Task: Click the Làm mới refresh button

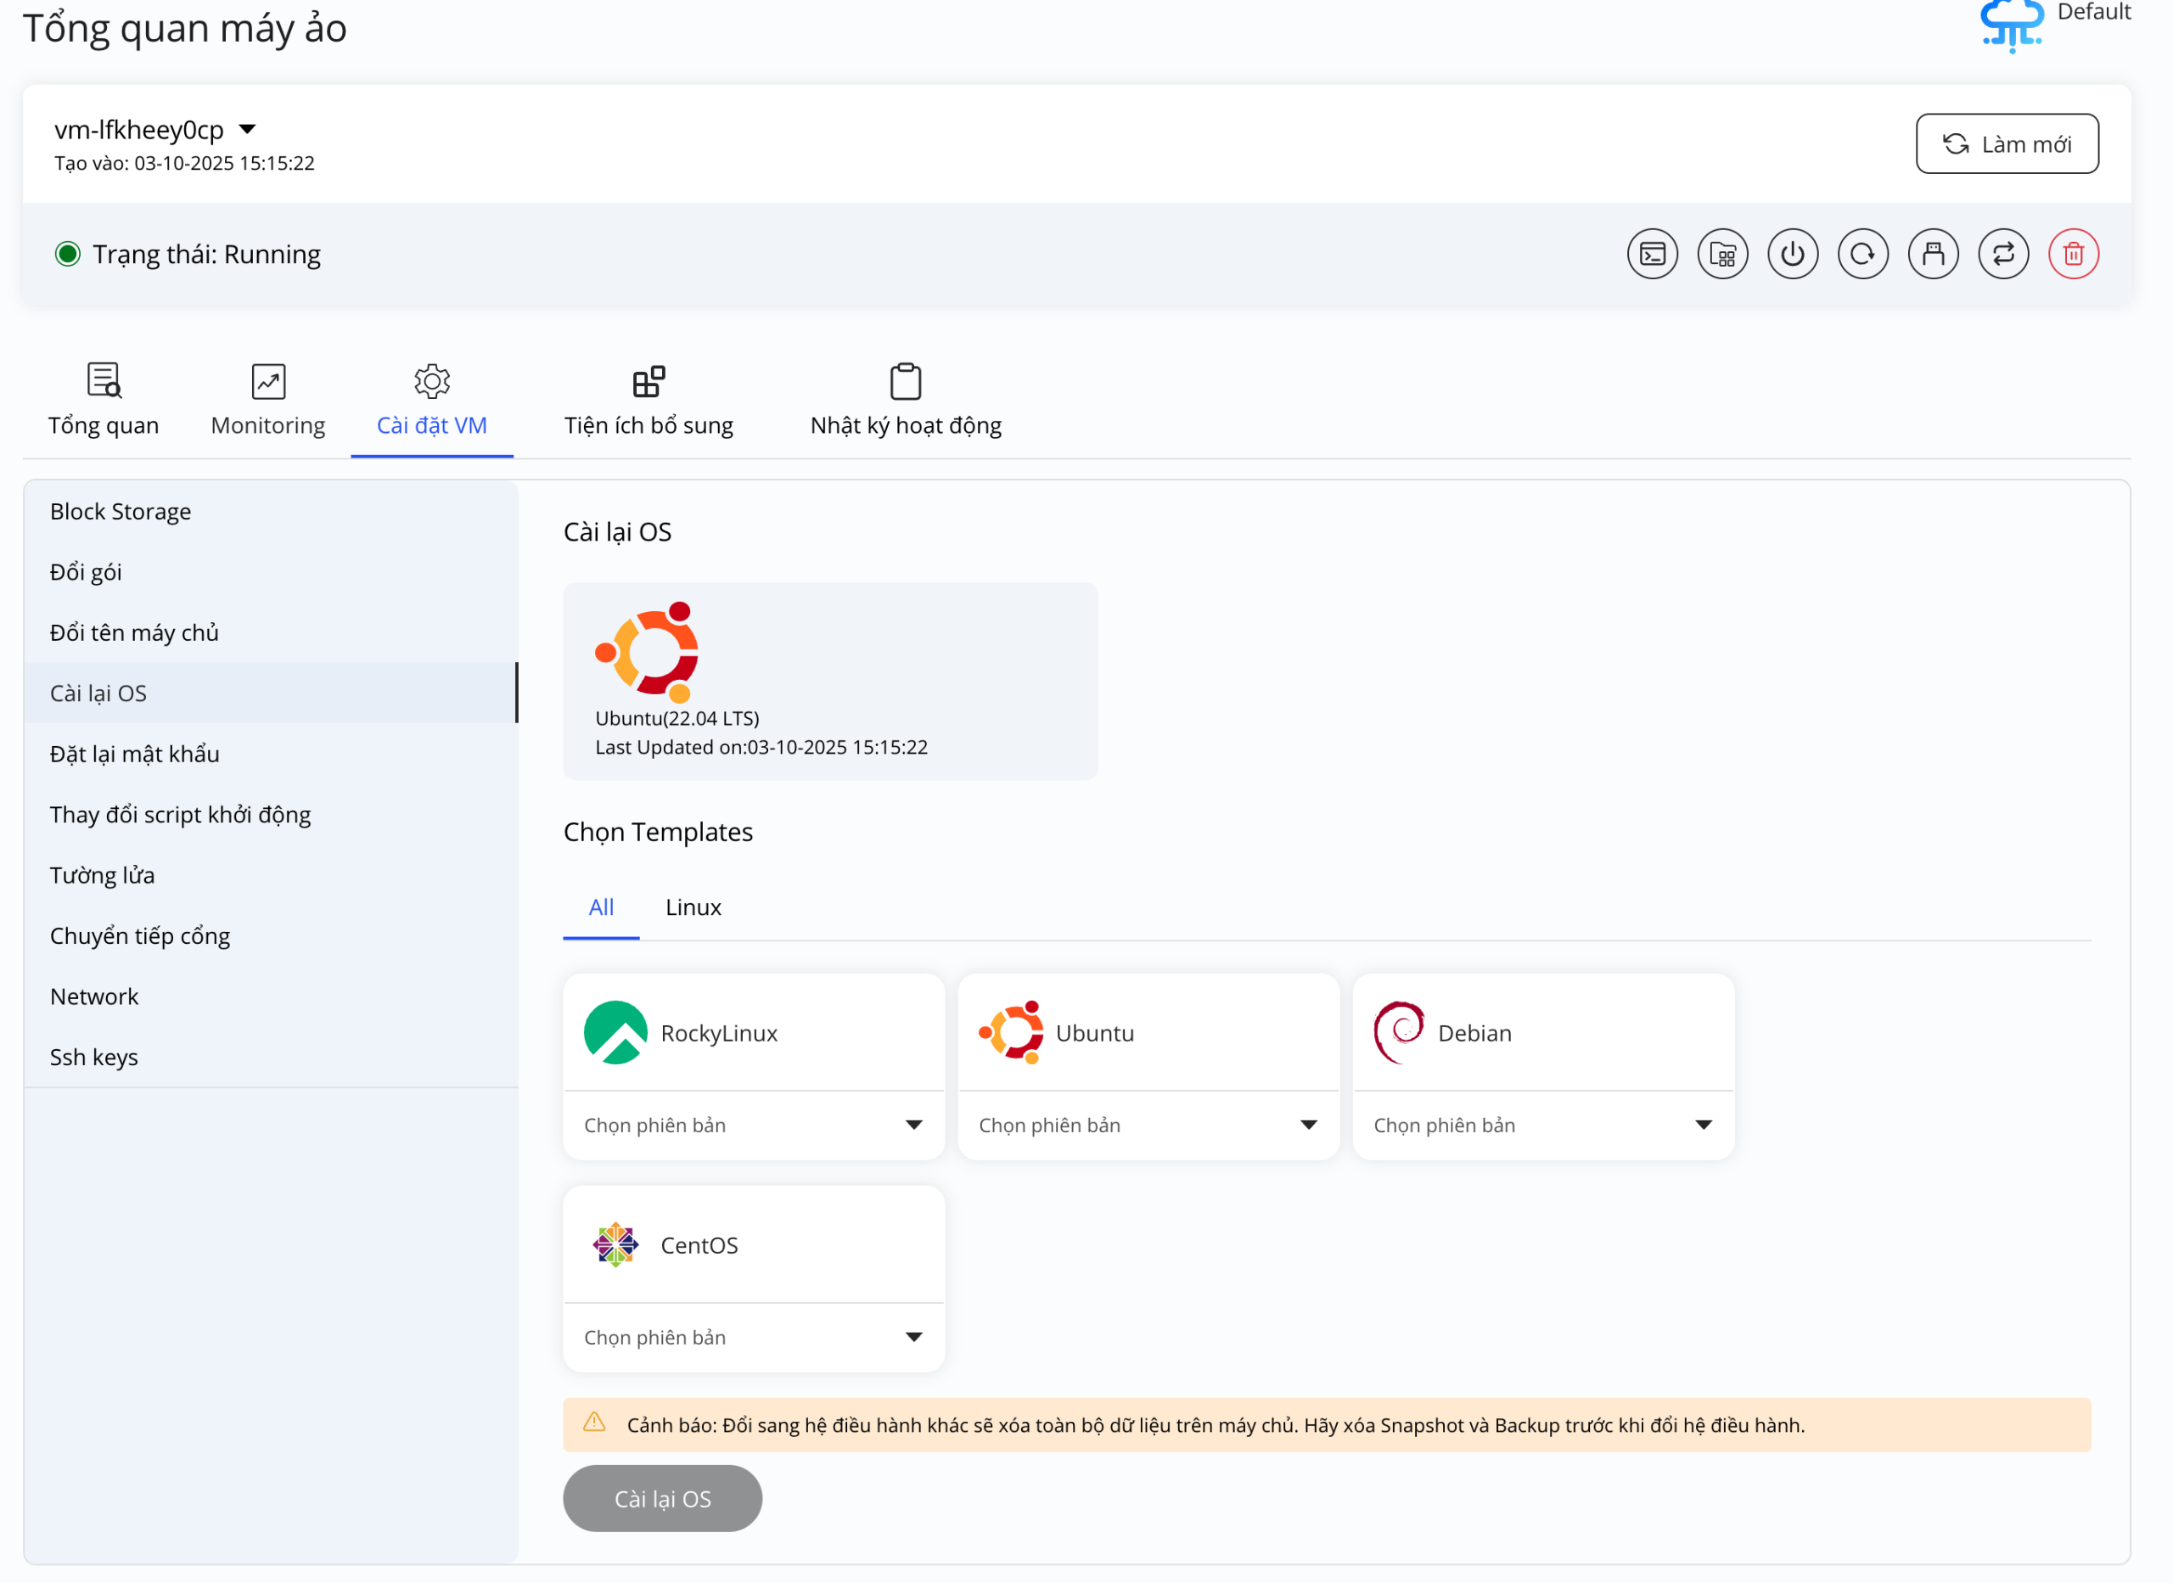Action: [x=2007, y=143]
